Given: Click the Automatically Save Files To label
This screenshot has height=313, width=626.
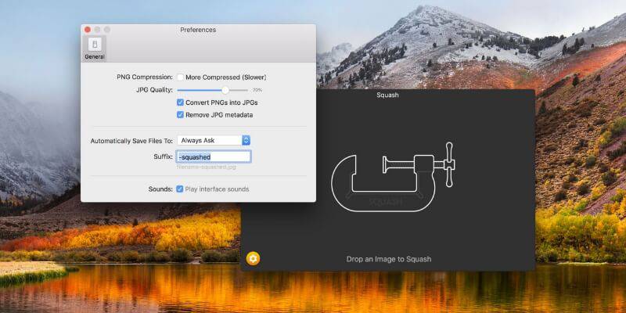Looking at the screenshot, I should tap(131, 140).
